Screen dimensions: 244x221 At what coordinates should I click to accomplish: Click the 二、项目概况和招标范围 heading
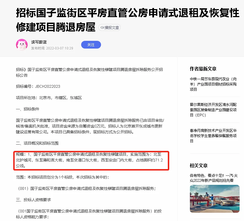(x=37, y=143)
